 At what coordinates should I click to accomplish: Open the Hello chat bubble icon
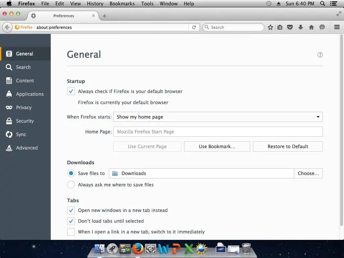322,27
